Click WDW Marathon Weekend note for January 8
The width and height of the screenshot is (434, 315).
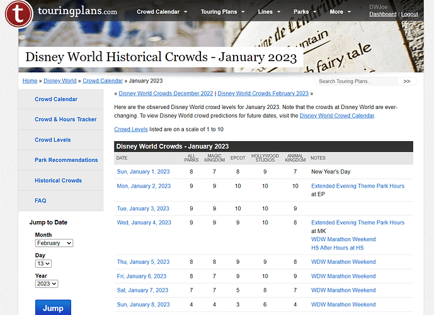(343, 305)
